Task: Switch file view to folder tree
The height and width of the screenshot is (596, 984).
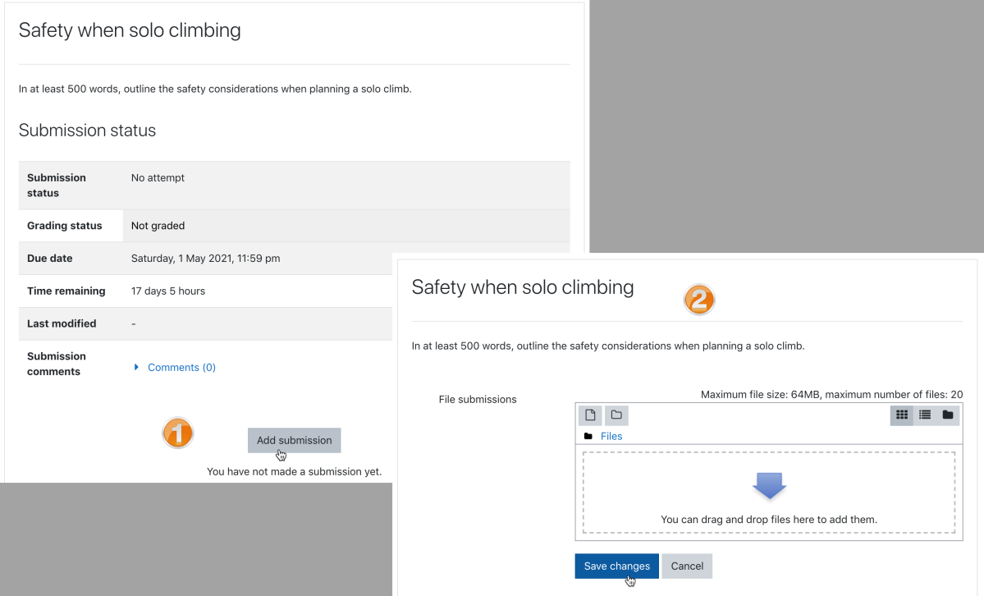Action: point(948,415)
